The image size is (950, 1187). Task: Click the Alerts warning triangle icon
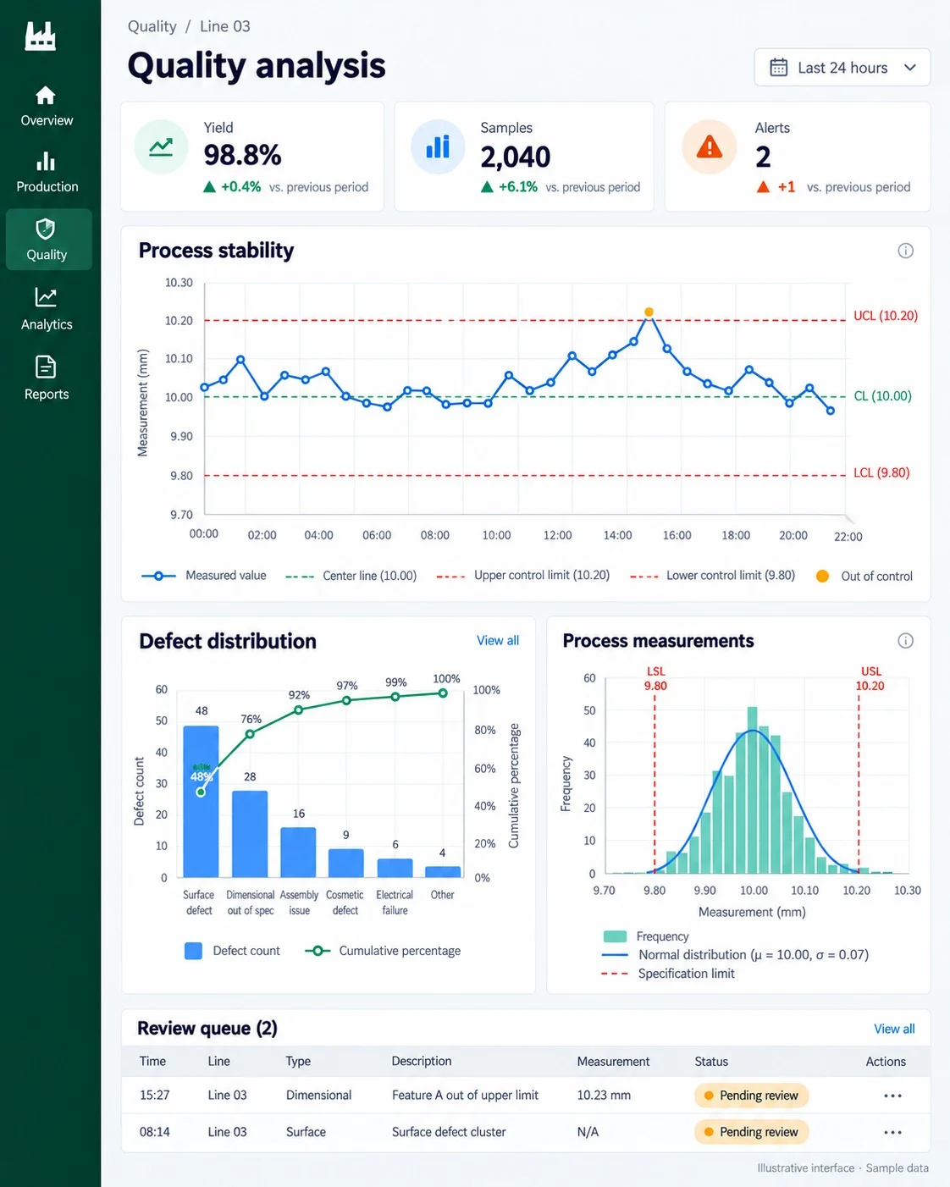pyautogui.click(x=709, y=147)
